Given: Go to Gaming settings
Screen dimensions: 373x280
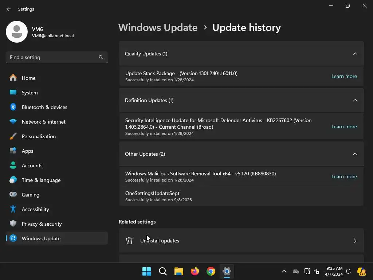Looking at the screenshot, I should click(x=56, y=195).
